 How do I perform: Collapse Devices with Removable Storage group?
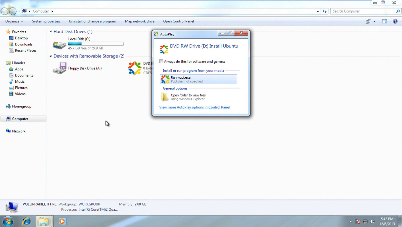coord(51,56)
